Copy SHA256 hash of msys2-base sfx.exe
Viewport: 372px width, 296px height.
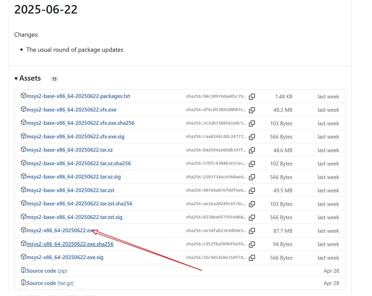point(252,110)
